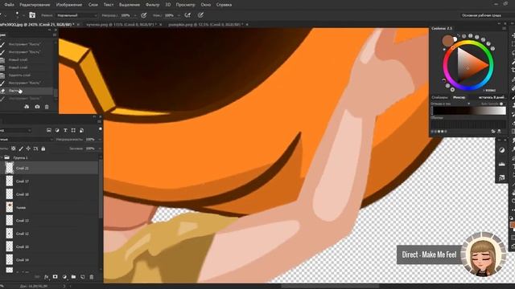Lock artboard nesting icon
The image size is (515, 289).
(35, 149)
